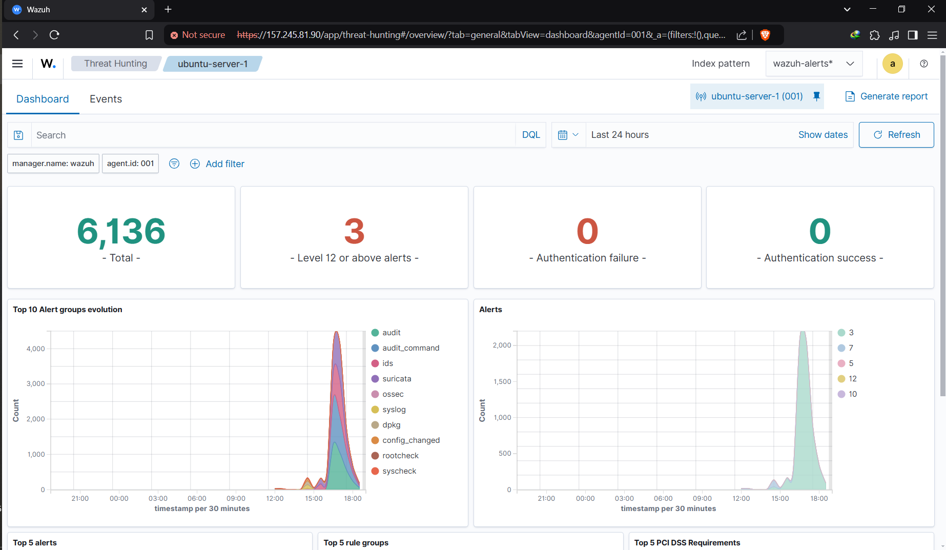Click the Level 12 or above alerts metric
This screenshot has width=946, height=550.
[354, 237]
